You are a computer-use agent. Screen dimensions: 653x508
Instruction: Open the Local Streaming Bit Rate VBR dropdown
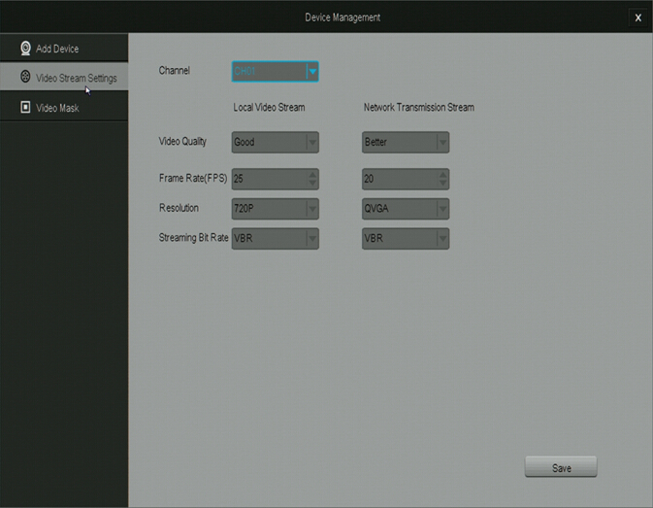276,238
